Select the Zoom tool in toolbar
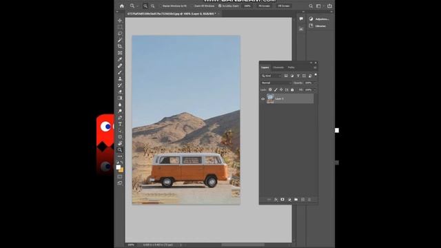Screen dimensions: 441x248 [120, 150]
